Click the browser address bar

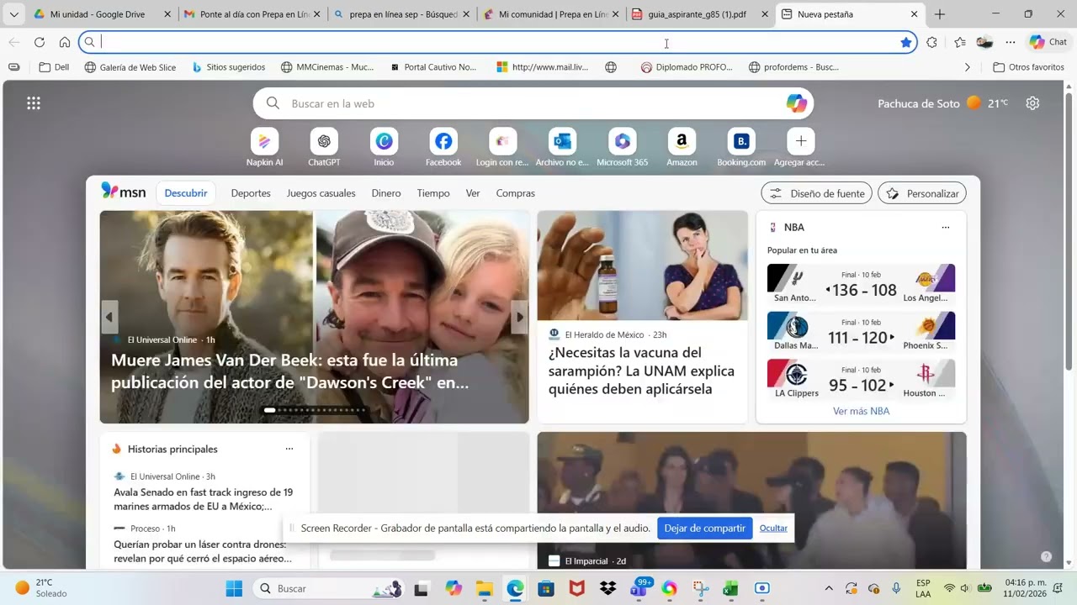[x=496, y=42]
